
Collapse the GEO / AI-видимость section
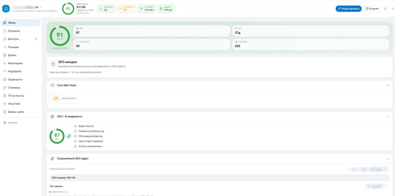[388, 117]
